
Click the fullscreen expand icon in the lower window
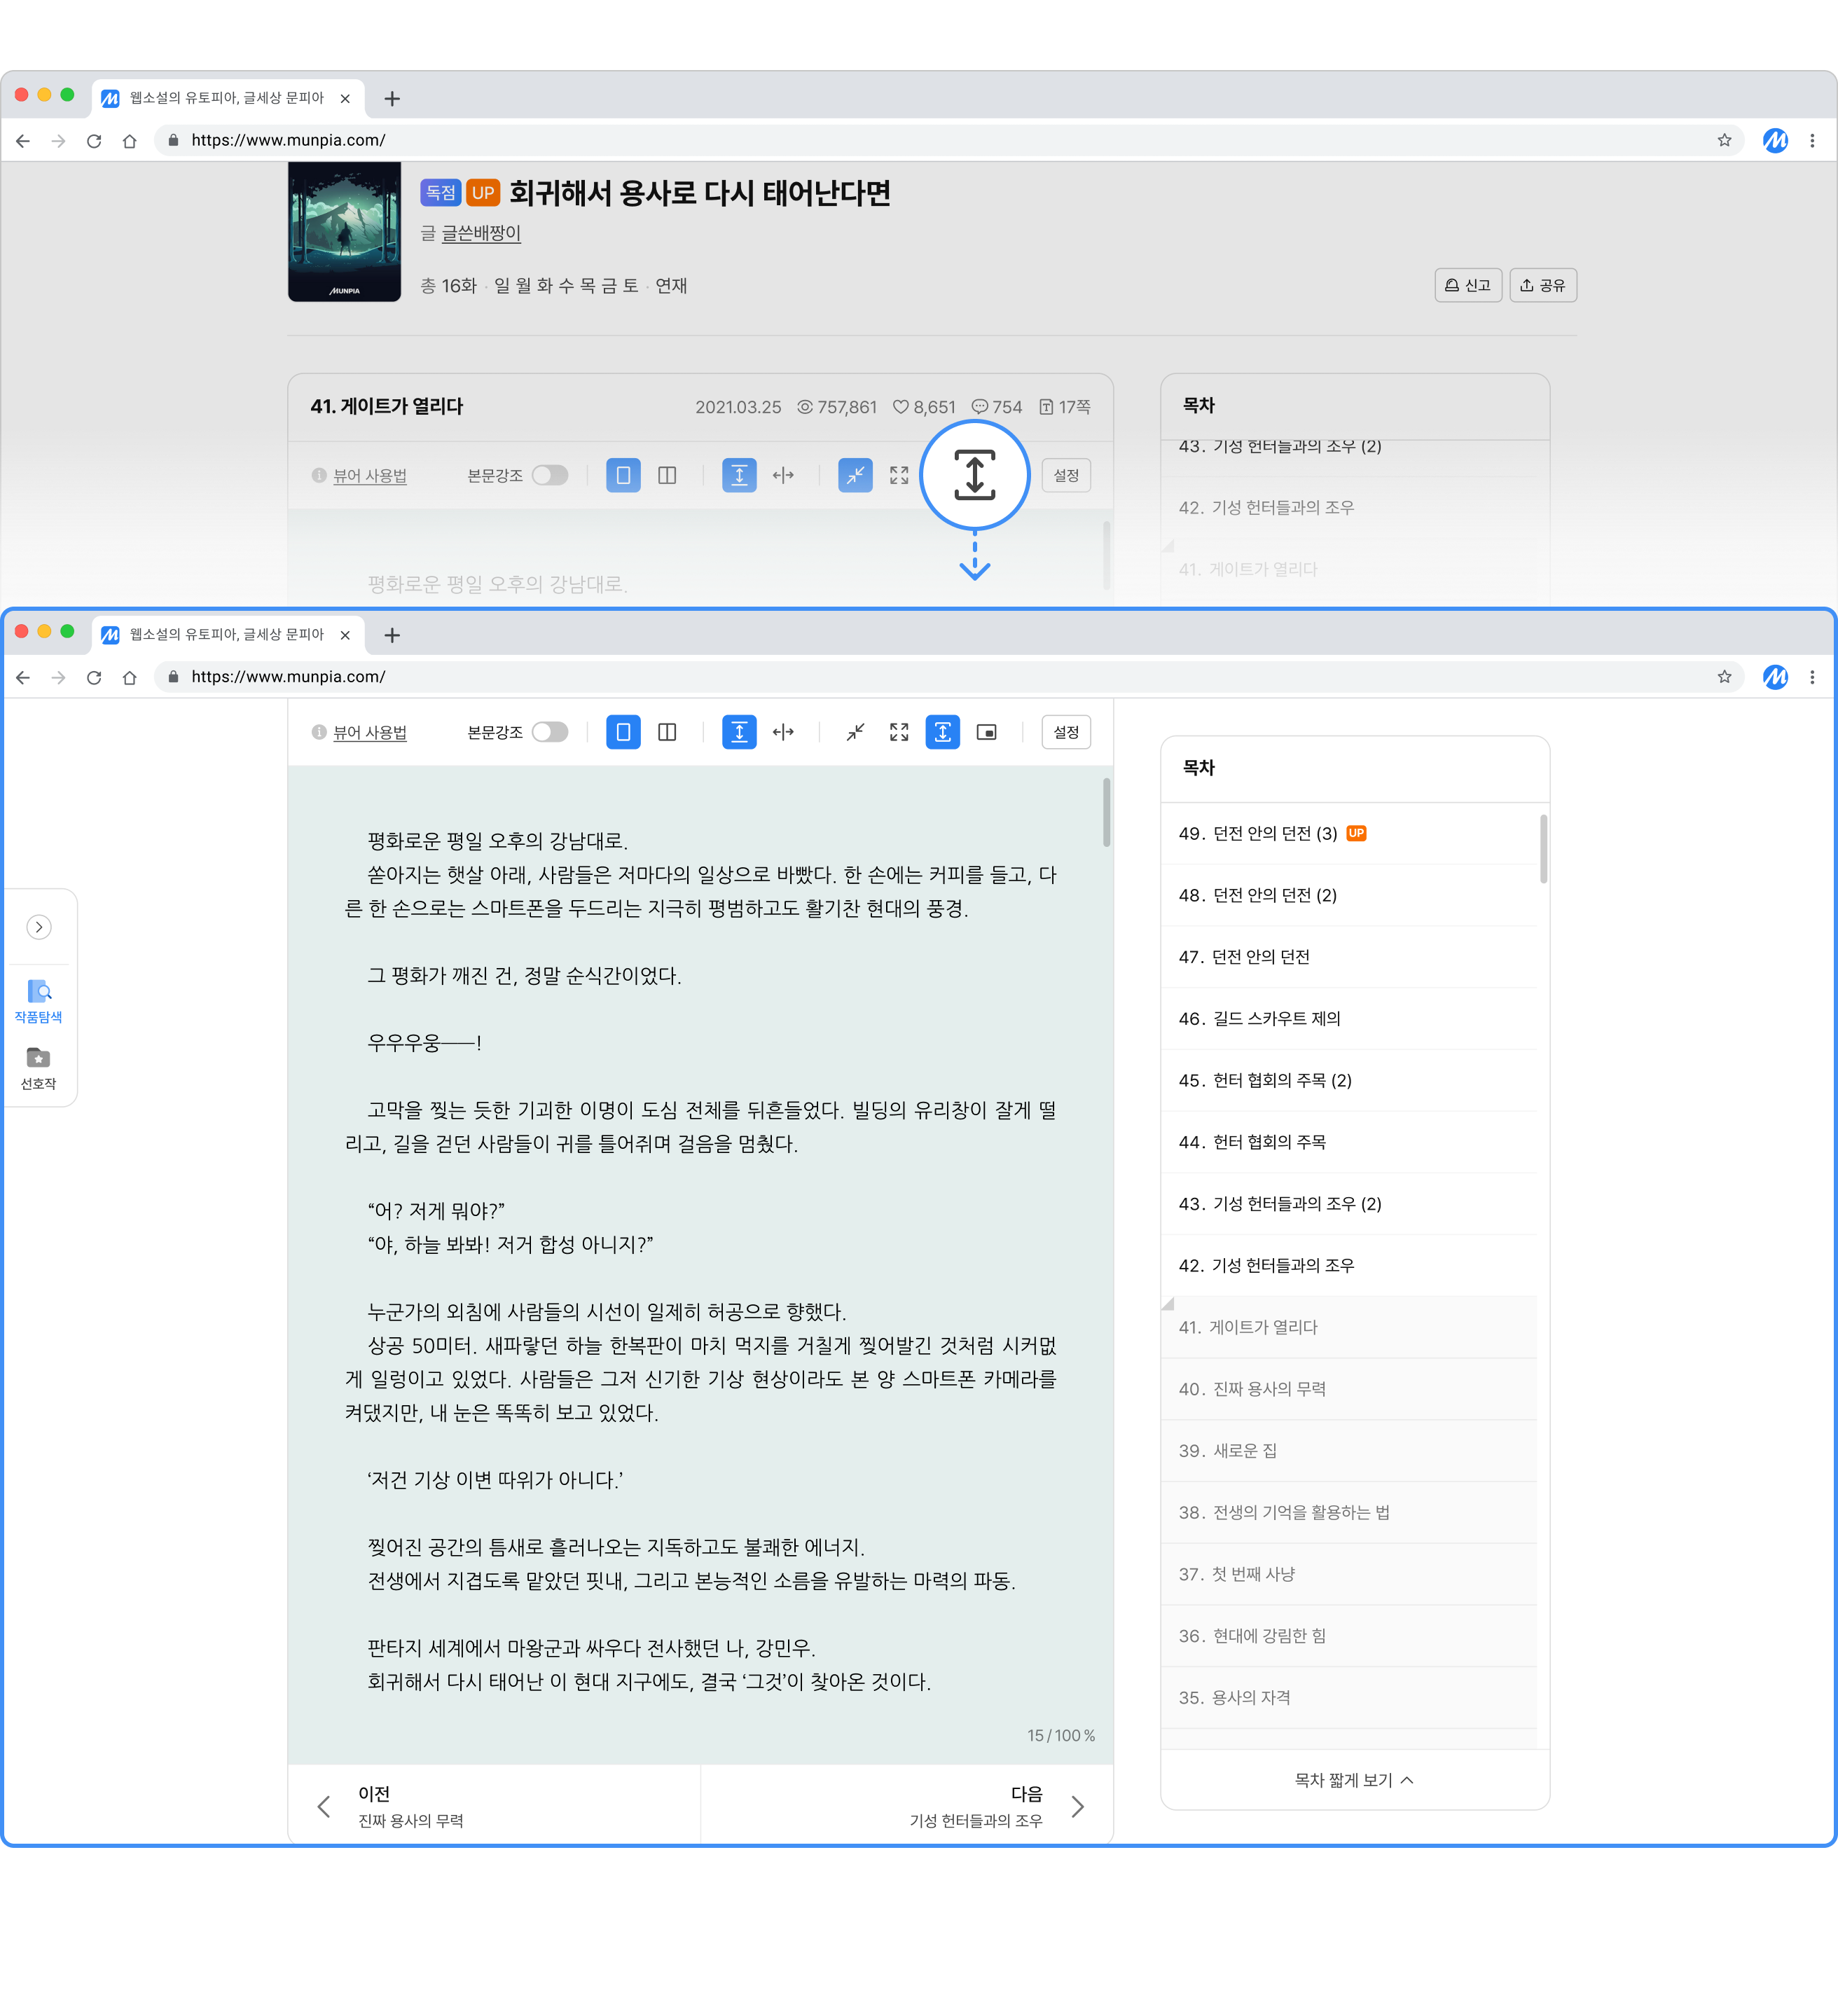(x=899, y=732)
